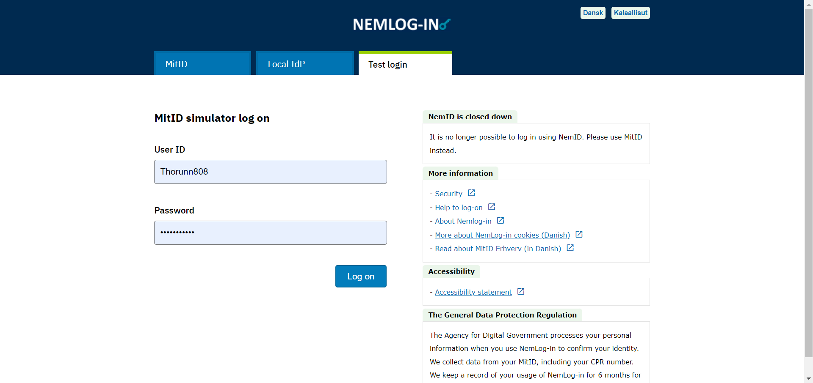The height and width of the screenshot is (383, 813).
Task: Switch language to Dansk
Action: (x=593, y=13)
